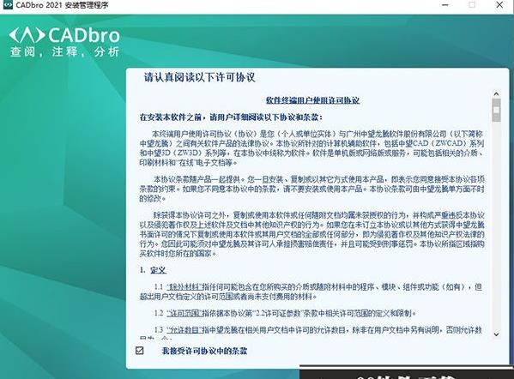
Task: Click the license scrollbar down arrow
Action: 496,334
